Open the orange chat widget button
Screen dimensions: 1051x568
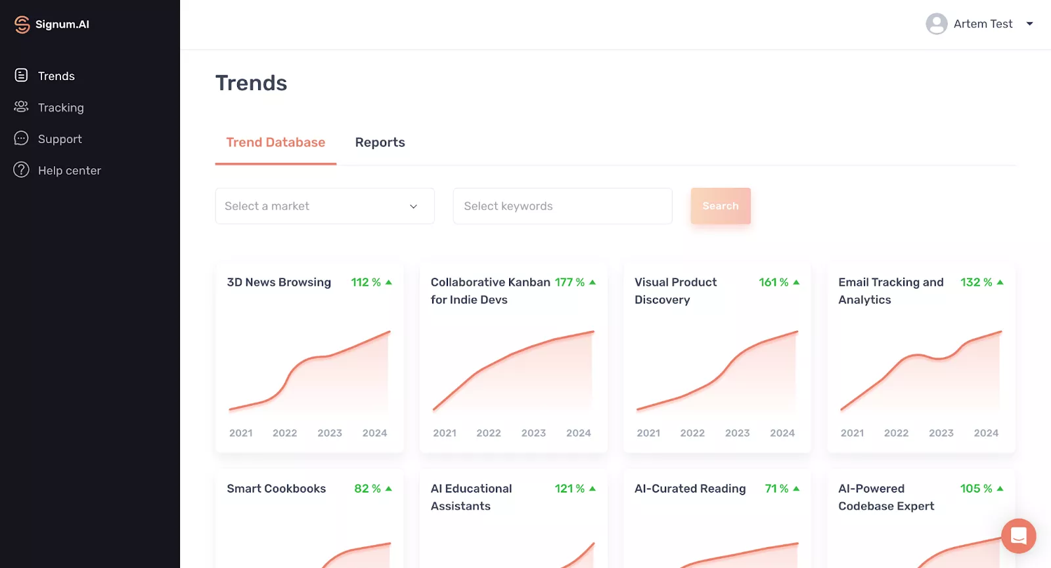[x=1018, y=536]
